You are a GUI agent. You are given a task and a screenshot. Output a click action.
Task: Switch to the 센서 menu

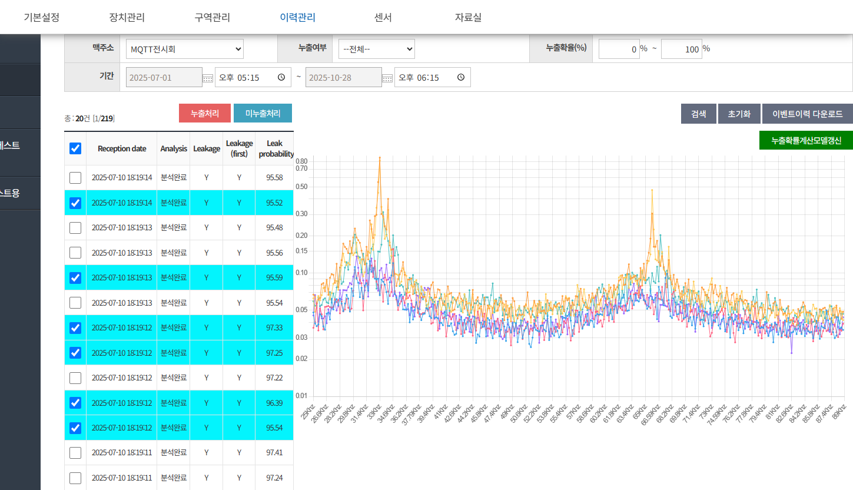383,17
